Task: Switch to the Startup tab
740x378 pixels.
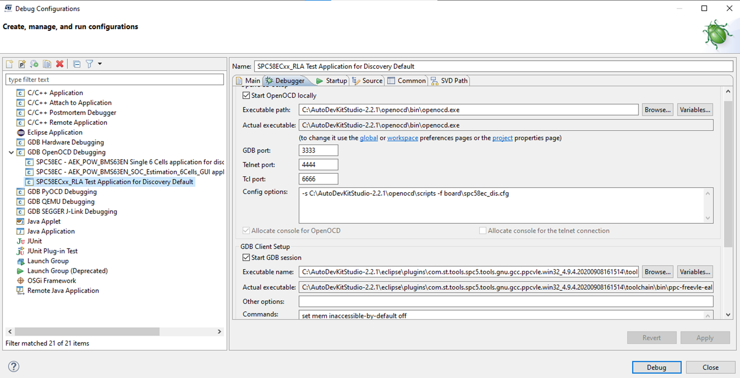Action: point(332,80)
